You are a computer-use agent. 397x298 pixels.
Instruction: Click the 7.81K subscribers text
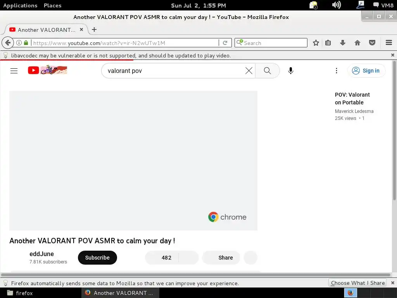click(x=48, y=262)
